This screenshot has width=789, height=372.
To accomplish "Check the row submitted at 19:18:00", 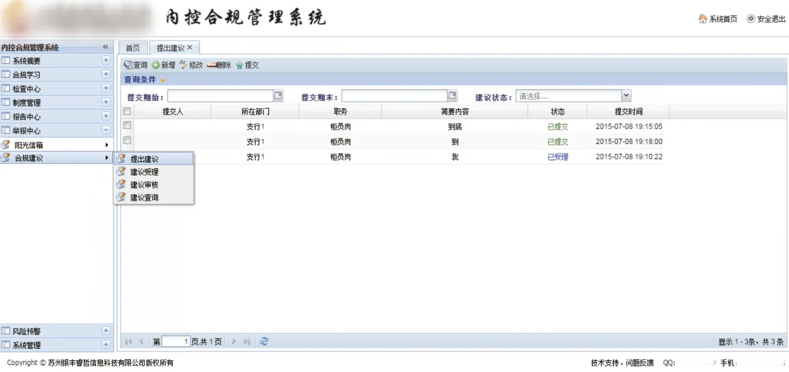I will point(127,140).
